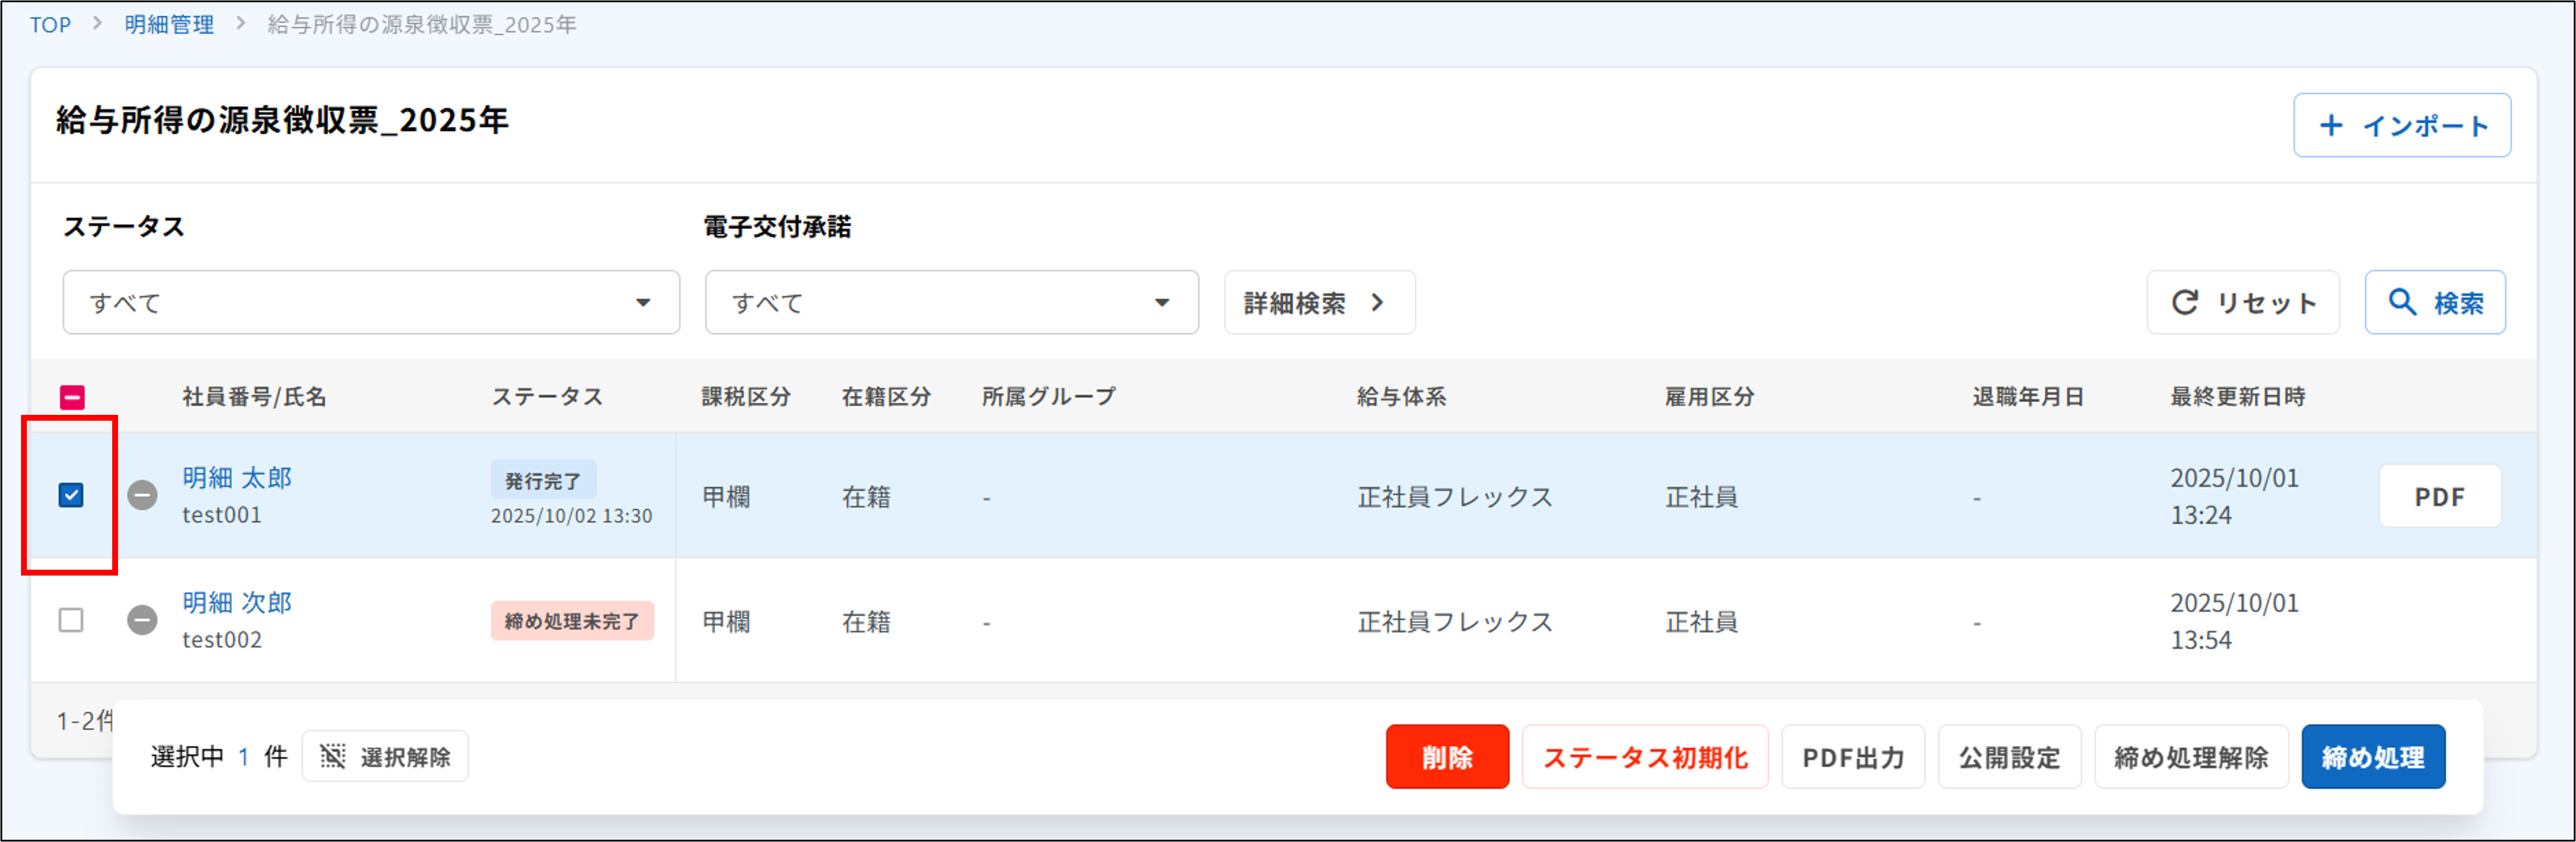This screenshot has height=842, width=2576.
Task: Click the ステータス初期化 button
Action: coord(1645,757)
